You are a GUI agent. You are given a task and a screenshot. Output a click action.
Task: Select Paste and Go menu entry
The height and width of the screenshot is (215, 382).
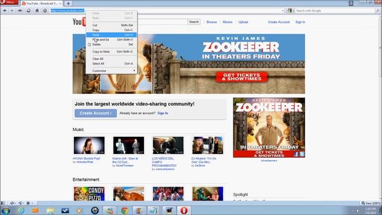tap(112, 39)
